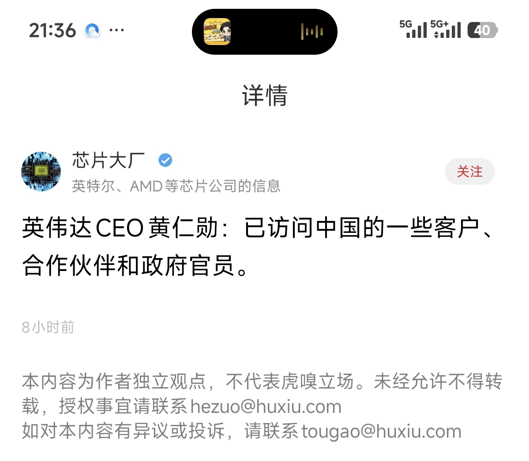
Task: Tap the blue verified badge icon
Action: (165, 160)
